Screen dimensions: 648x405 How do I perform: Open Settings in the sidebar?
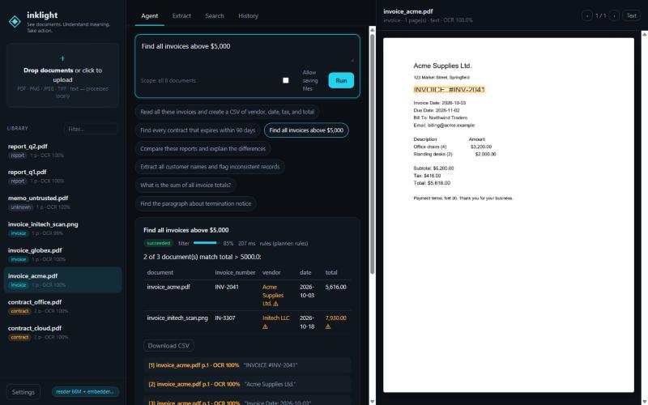click(23, 392)
